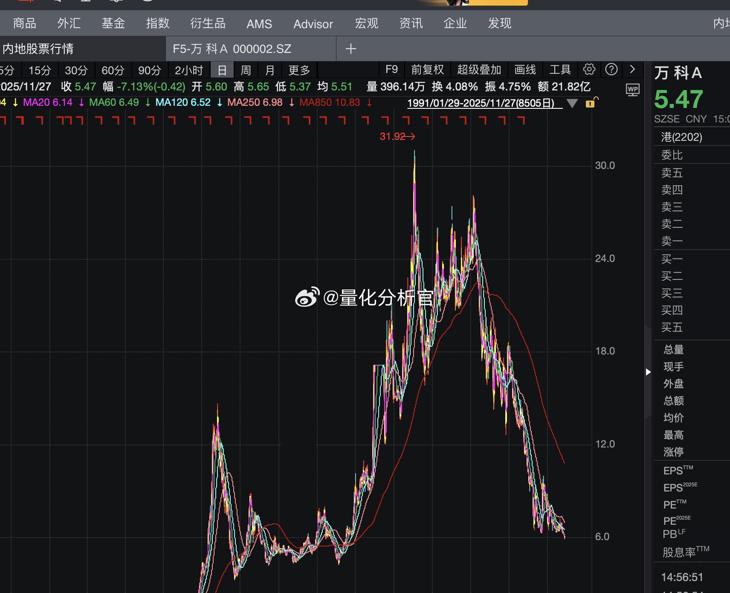Click the WP icon at chart corner
Viewport: 730px width, 593px height.
tap(633, 90)
